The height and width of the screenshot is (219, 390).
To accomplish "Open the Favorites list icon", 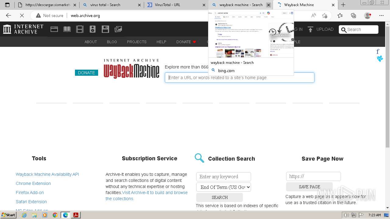I will coord(340,16).
